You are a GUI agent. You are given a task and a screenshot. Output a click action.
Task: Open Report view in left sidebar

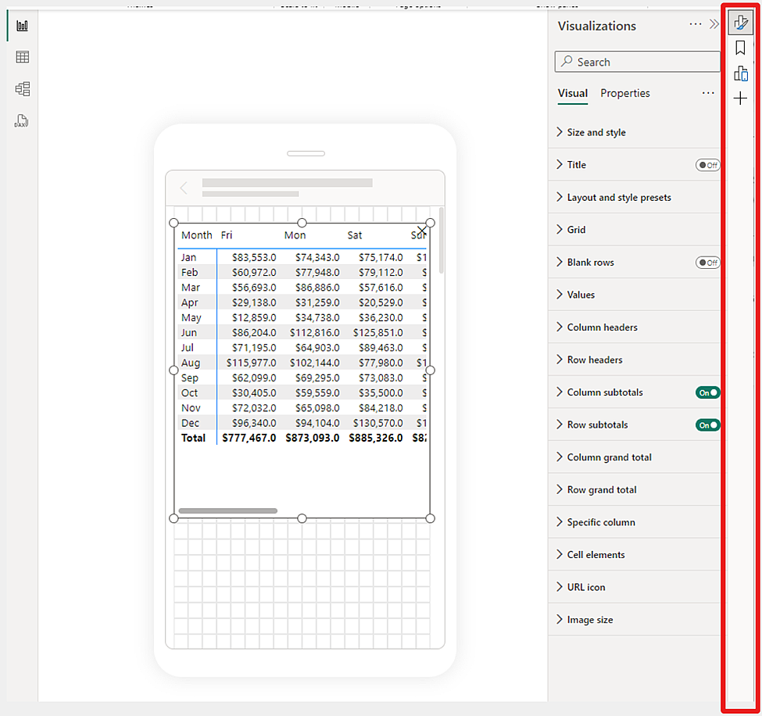pos(23,26)
